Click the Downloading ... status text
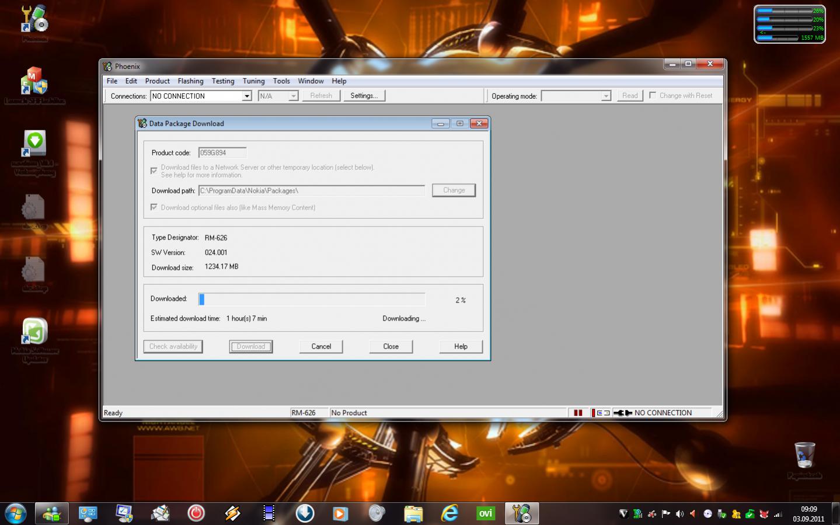This screenshot has height=525, width=840. [x=404, y=319]
